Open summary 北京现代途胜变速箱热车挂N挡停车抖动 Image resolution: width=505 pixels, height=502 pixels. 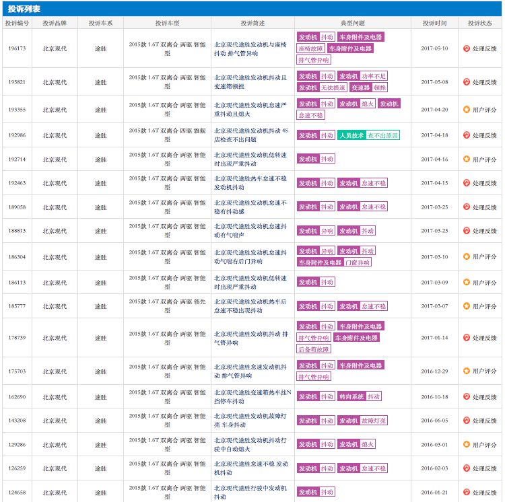252,397
